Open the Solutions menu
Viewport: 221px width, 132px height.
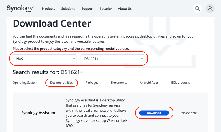coord(68,8)
